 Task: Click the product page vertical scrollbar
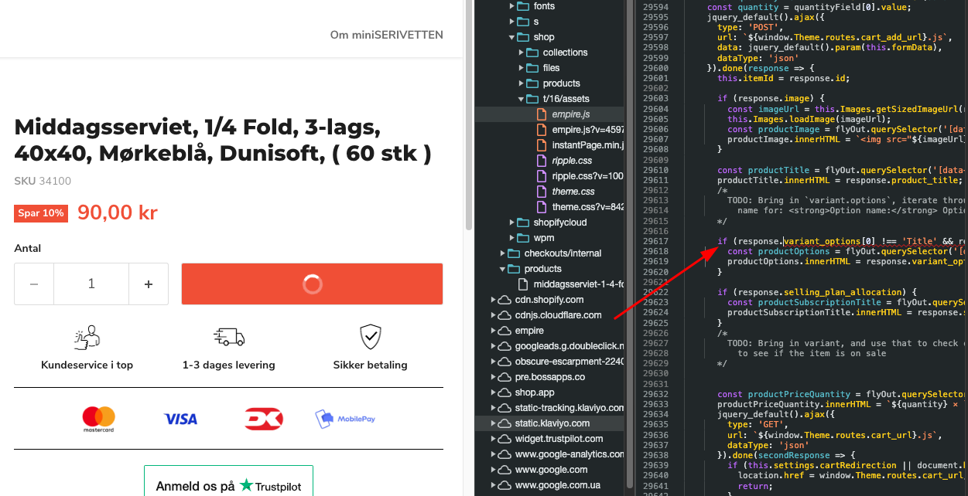pyautogui.click(x=468, y=116)
